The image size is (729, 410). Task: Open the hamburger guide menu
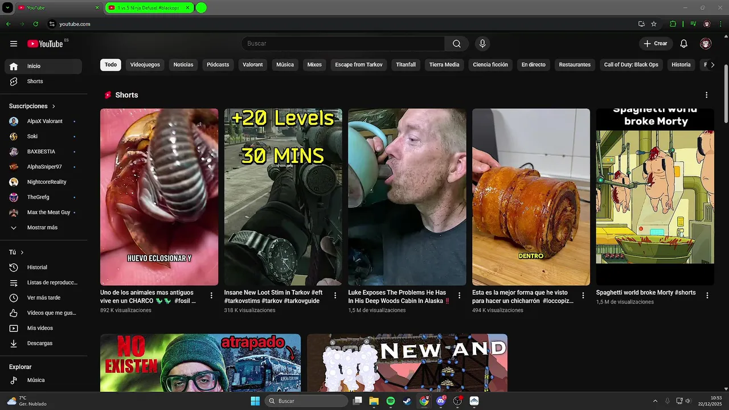pyautogui.click(x=14, y=44)
